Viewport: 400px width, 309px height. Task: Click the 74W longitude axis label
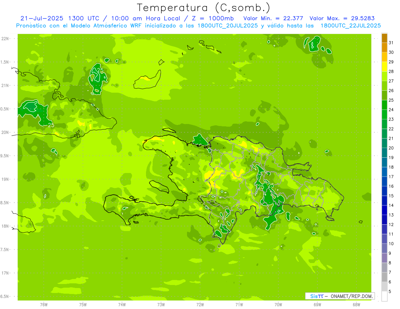click(x=122, y=305)
